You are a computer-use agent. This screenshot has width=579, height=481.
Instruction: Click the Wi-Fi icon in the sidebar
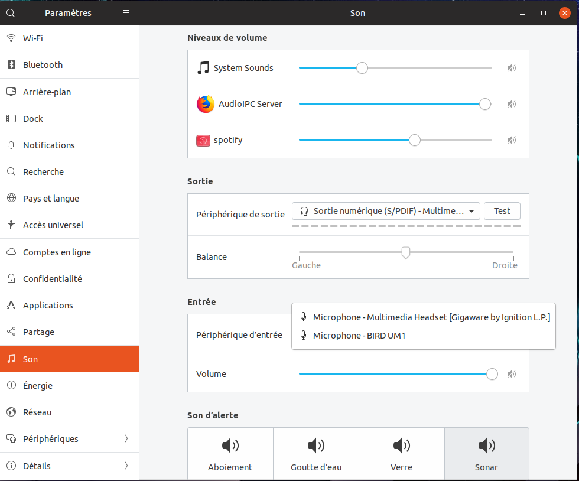pos(11,38)
